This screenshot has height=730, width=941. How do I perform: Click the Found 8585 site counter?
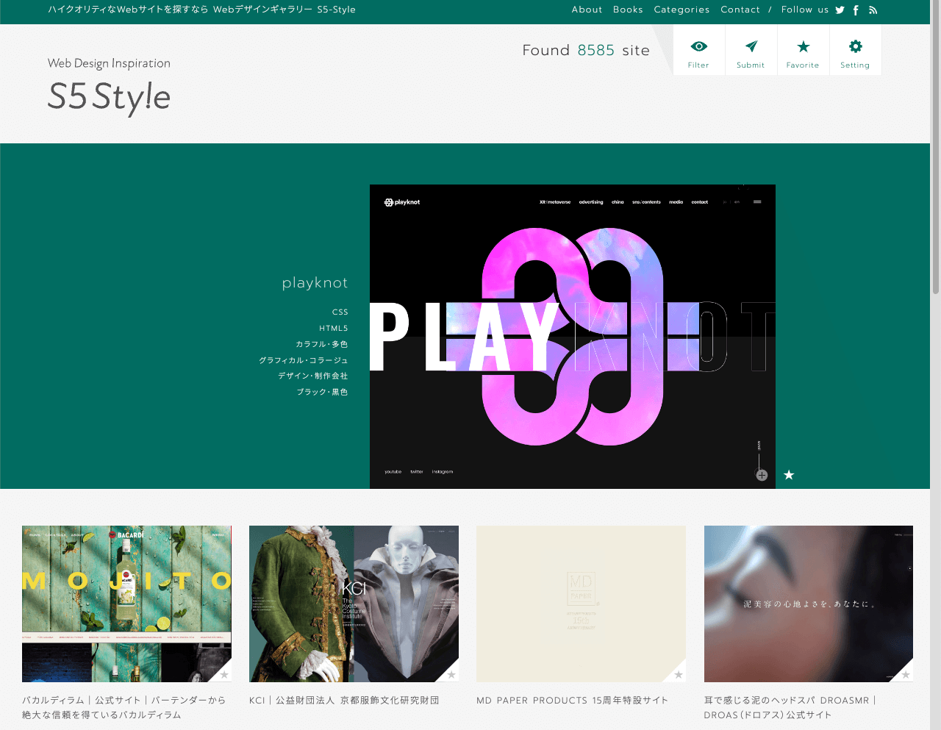586,50
